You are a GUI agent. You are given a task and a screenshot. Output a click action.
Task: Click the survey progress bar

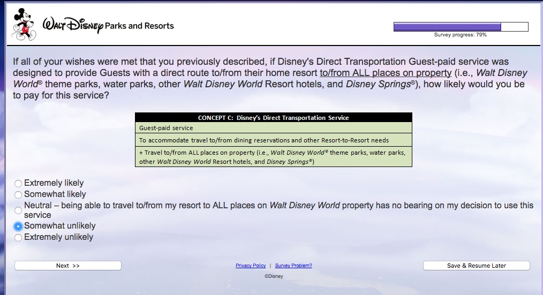pyautogui.click(x=461, y=27)
